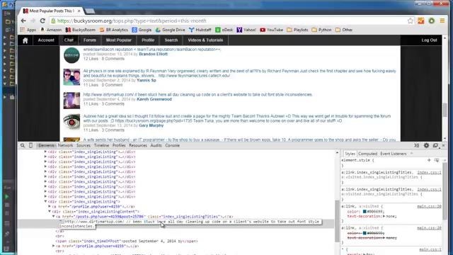Switch to the Elements DevTools tab

click(x=46, y=145)
